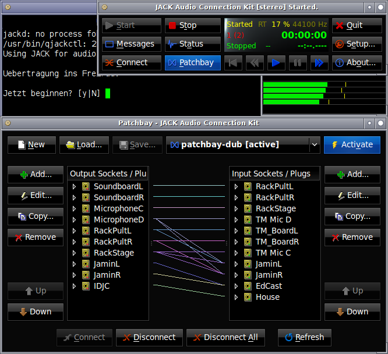Move the output socket Up
The height and width of the screenshot is (354, 388).
coord(36,291)
